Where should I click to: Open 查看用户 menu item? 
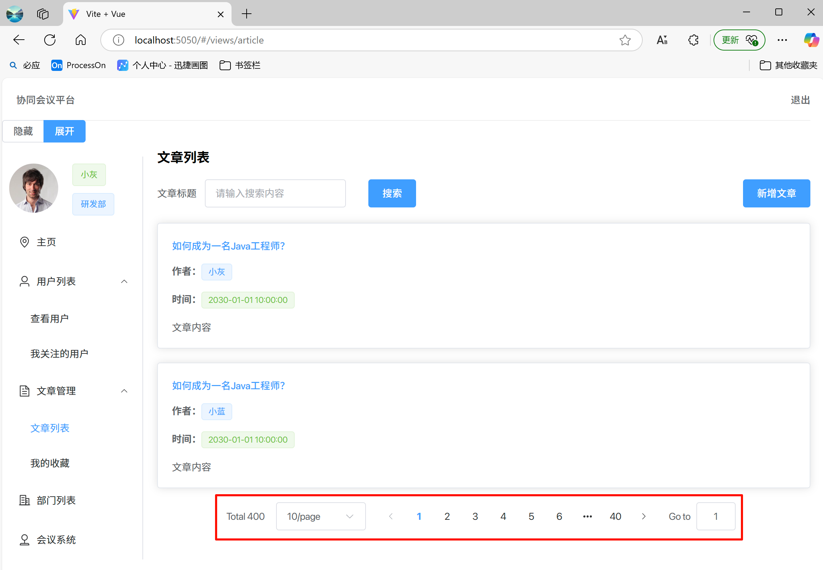click(x=49, y=318)
